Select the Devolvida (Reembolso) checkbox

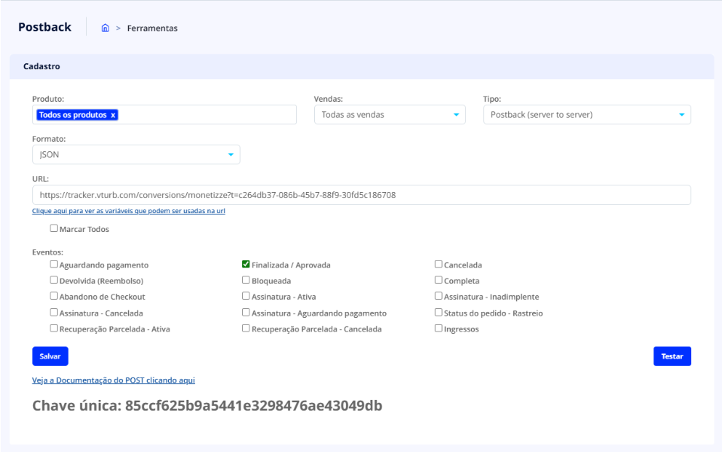[54, 280]
